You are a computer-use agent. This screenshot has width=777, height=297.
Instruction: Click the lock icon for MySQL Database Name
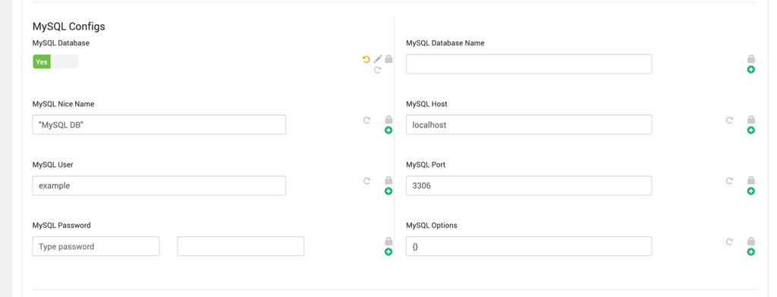pos(751,59)
